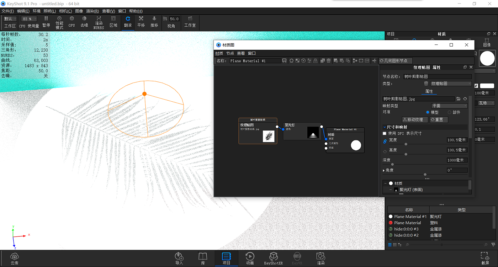The height and width of the screenshot is (267, 498).
Task: Expand the 角度 disclosure triangle
Action: [384, 170]
